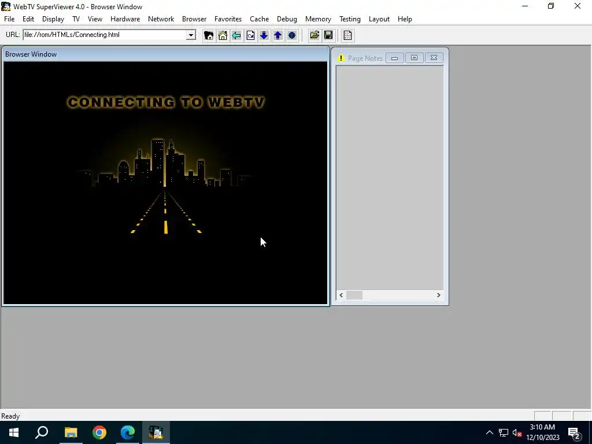Launch Google Chrome from the taskbar
592x444 pixels.
[99, 432]
